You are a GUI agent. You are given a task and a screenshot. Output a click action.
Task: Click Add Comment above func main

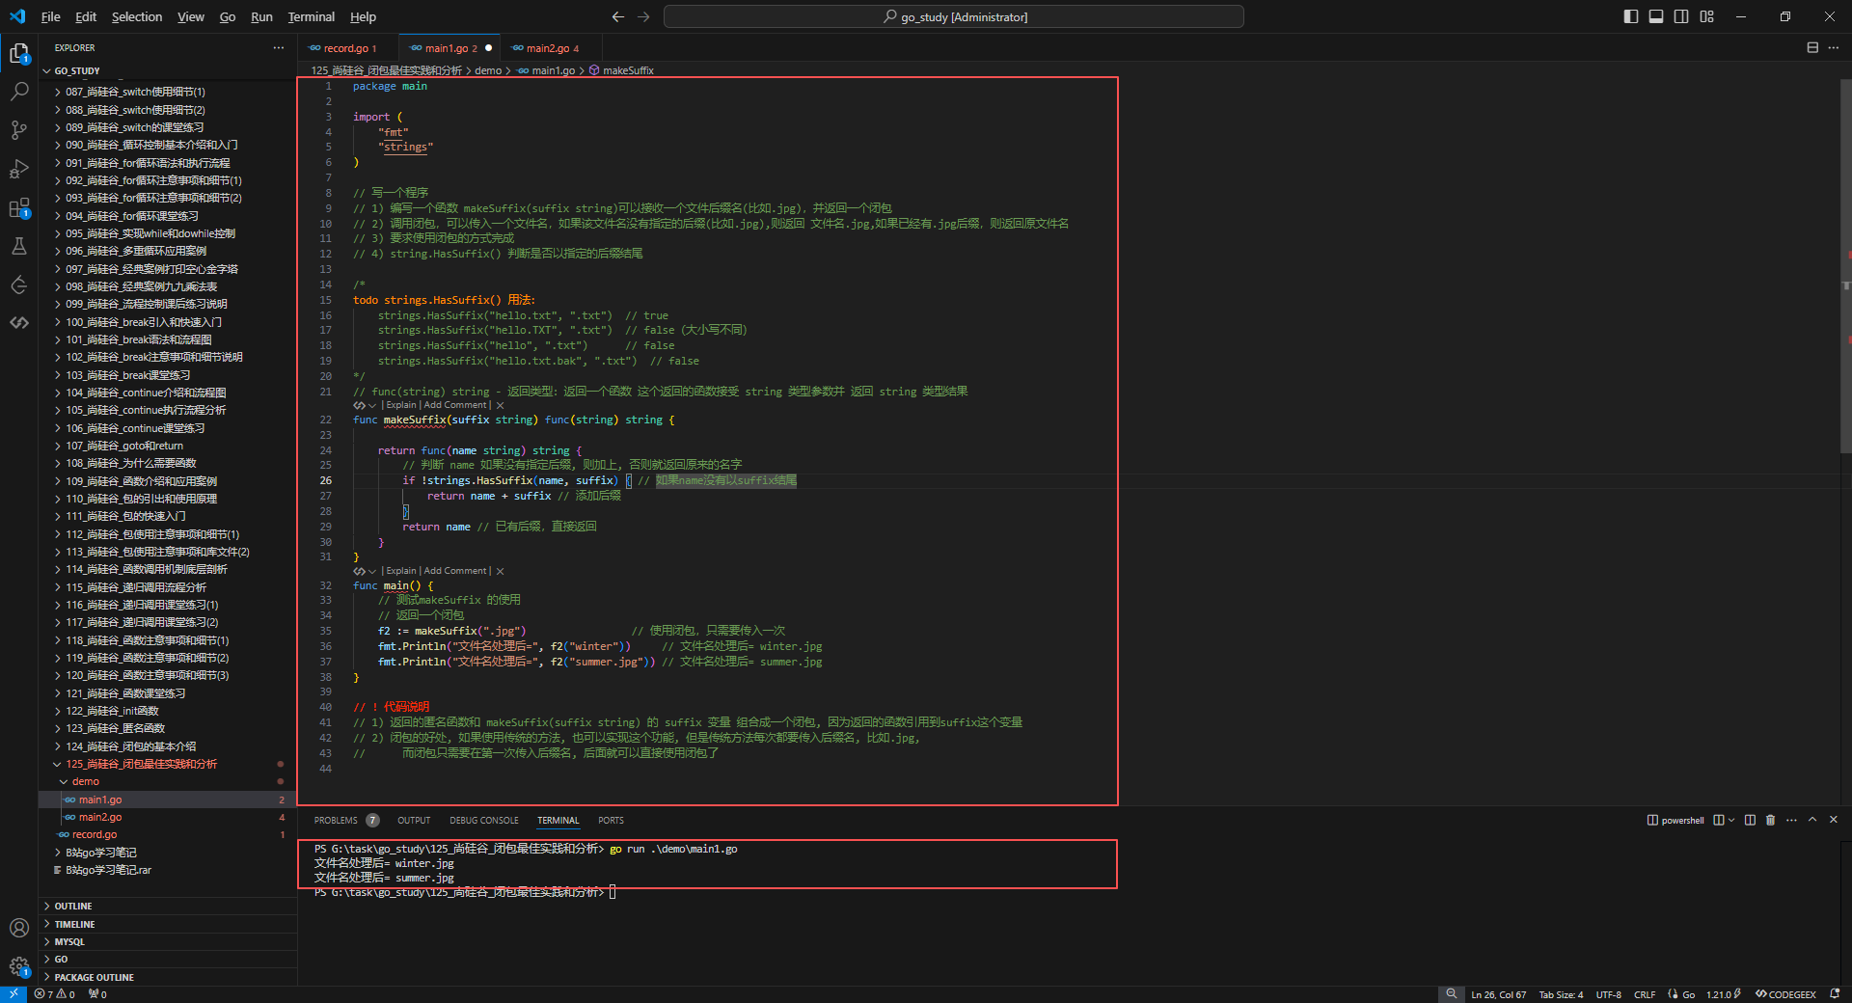coord(455,571)
